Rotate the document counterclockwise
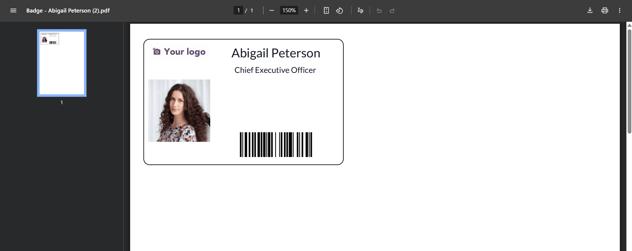 click(339, 11)
